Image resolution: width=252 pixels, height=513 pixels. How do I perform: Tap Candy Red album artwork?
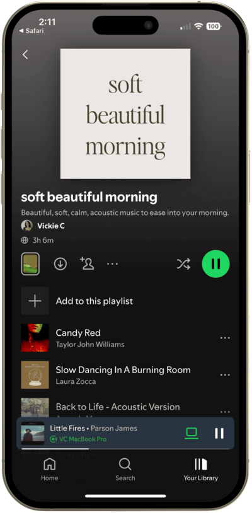point(35,338)
